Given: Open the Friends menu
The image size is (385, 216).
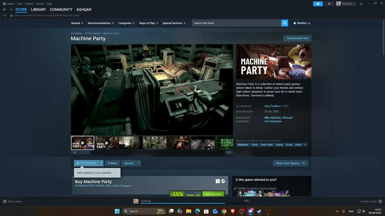Looking at the screenshot, I should (x=29, y=4).
